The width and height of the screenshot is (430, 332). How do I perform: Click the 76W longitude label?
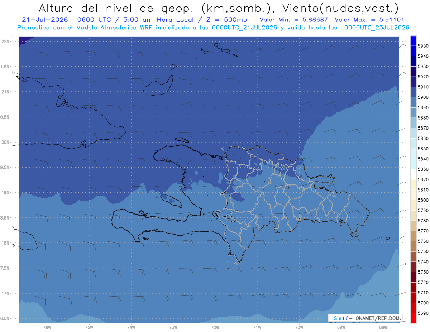47,327
